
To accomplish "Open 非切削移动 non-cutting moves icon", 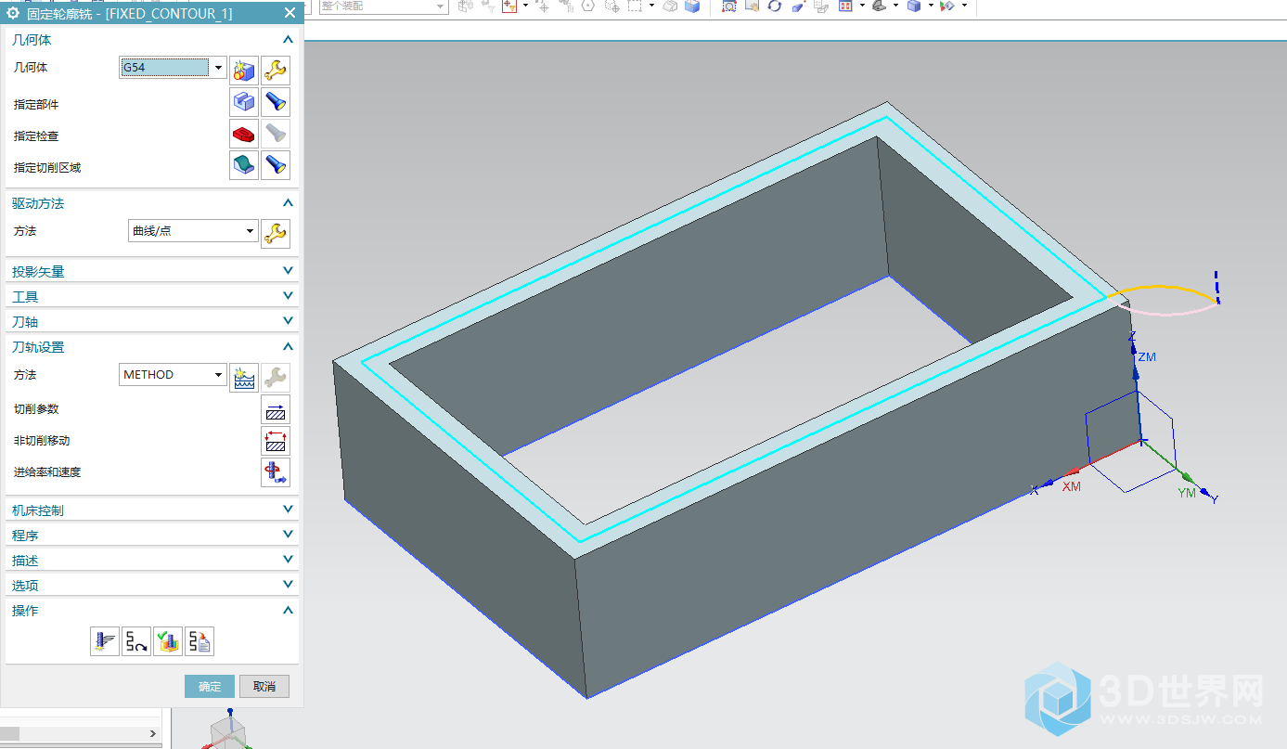I will [x=276, y=441].
